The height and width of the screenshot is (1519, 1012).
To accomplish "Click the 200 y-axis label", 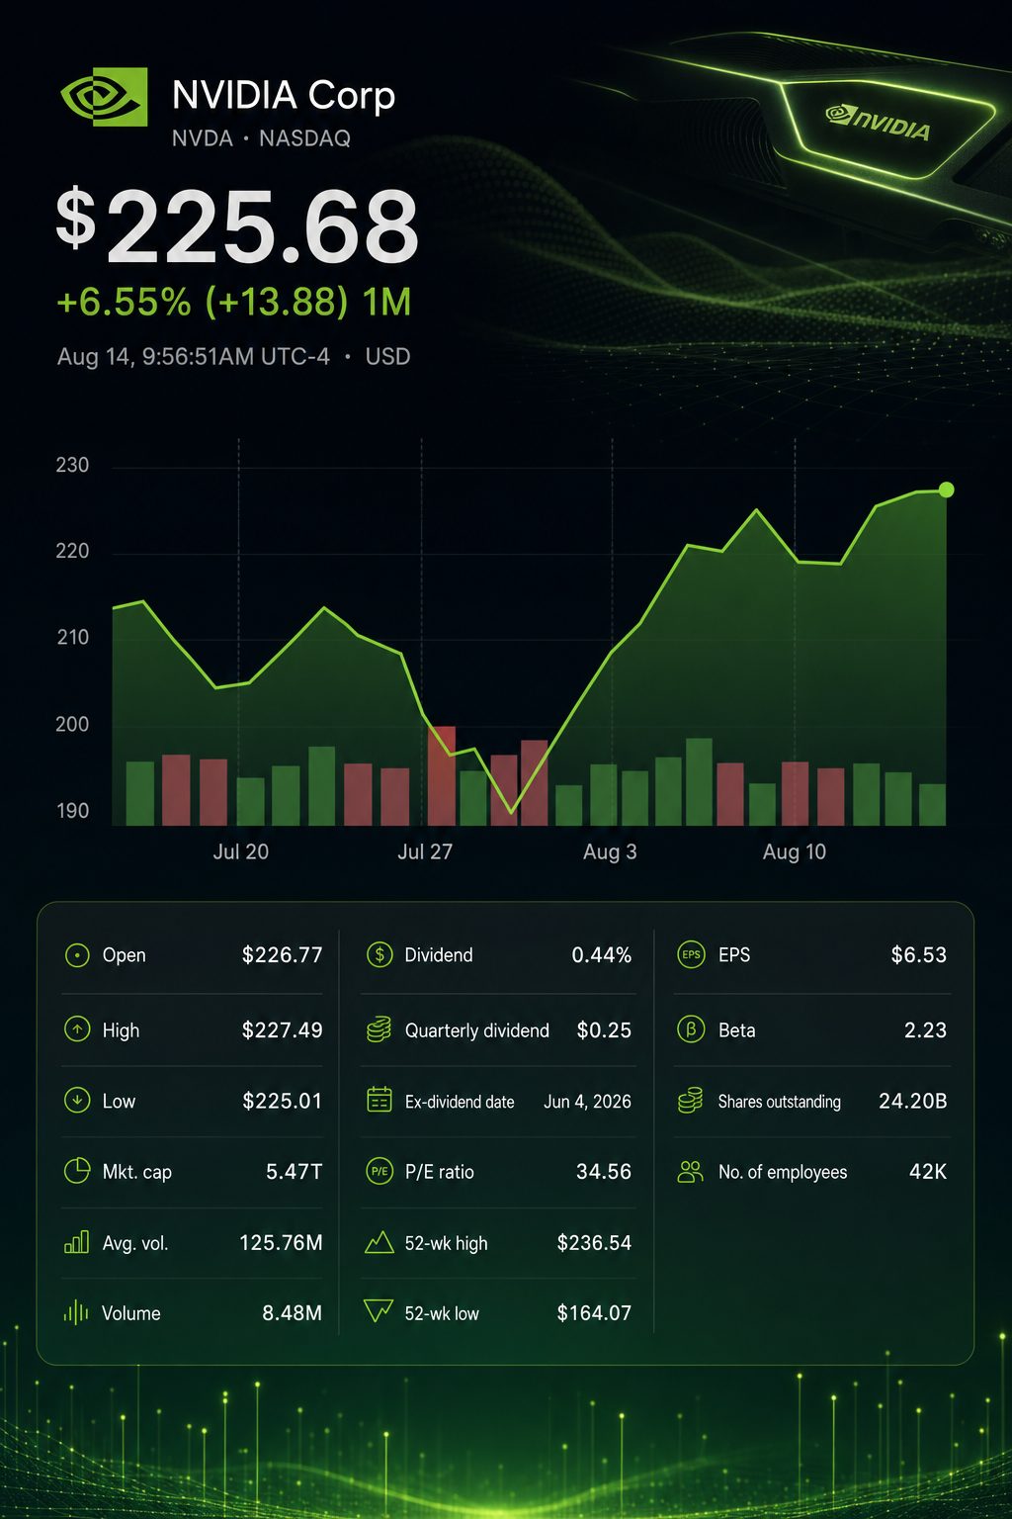I will point(72,724).
